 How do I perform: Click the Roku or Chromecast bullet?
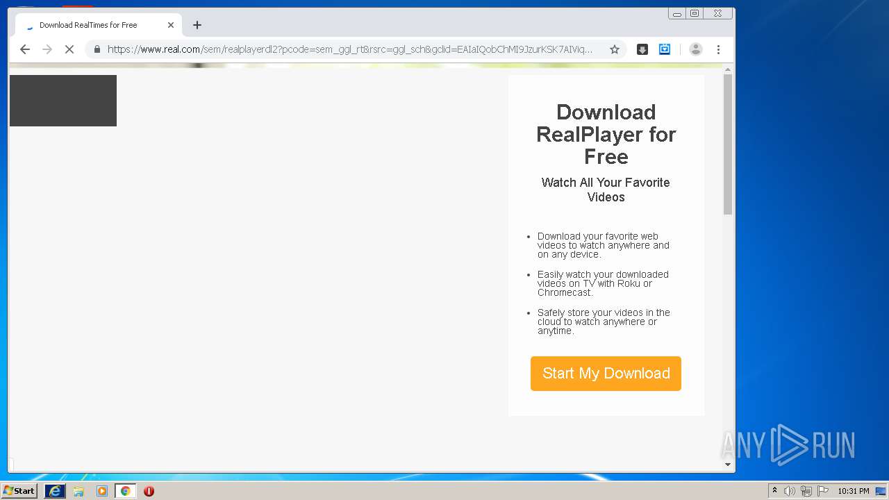tap(603, 283)
